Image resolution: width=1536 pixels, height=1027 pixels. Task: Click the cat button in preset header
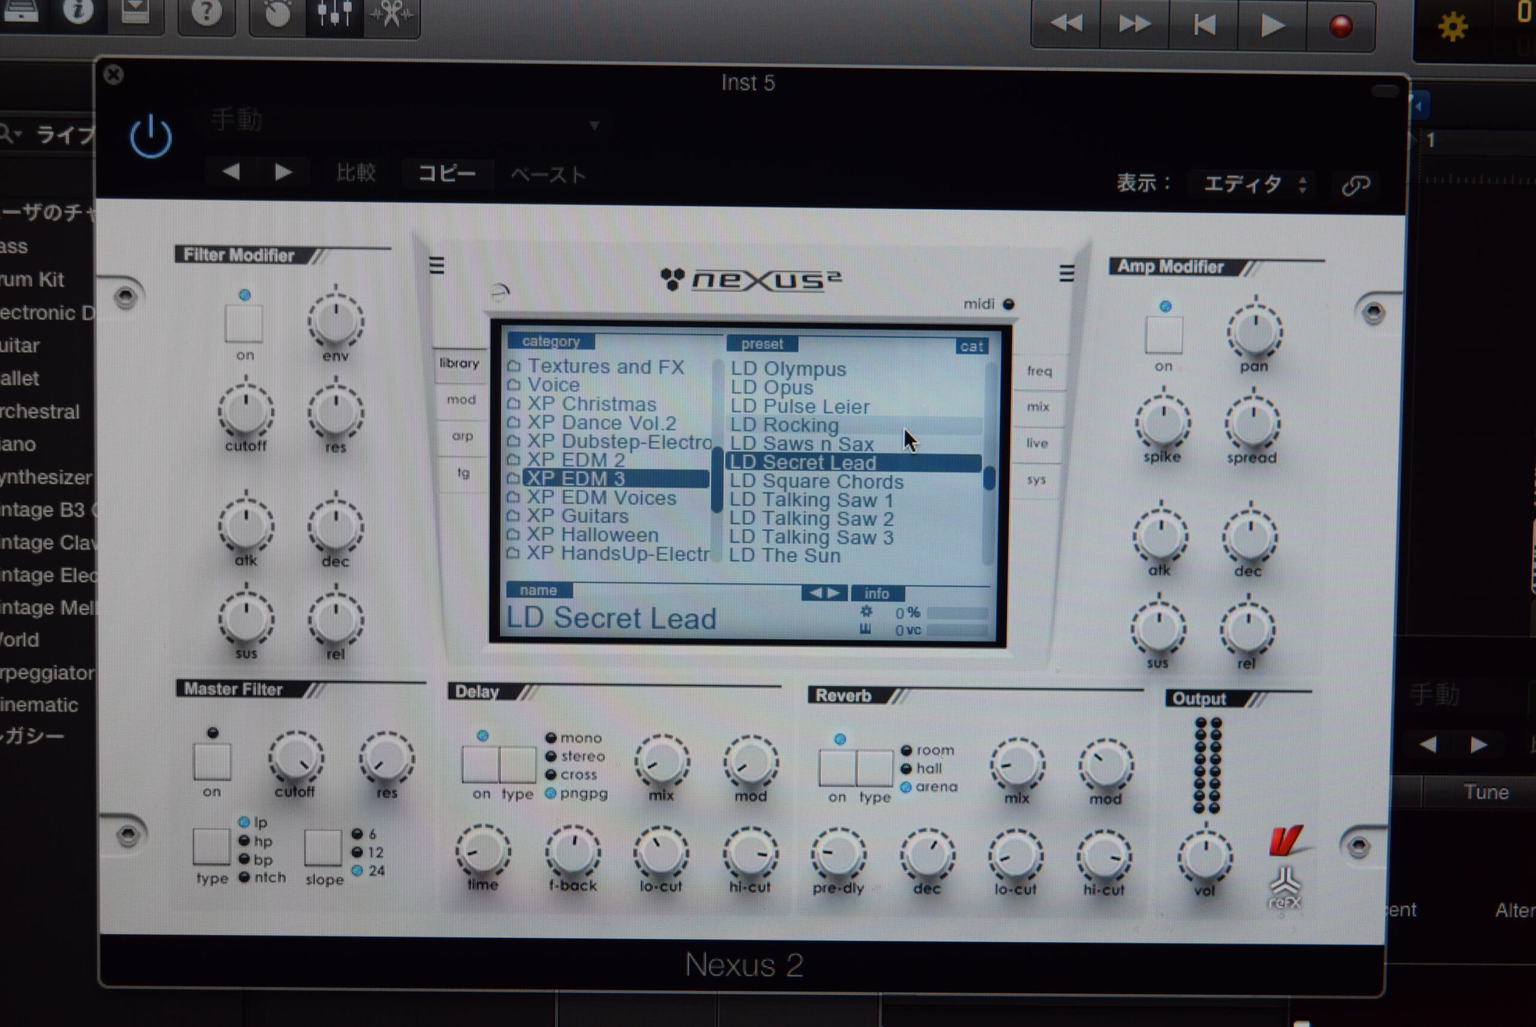pyautogui.click(x=971, y=346)
